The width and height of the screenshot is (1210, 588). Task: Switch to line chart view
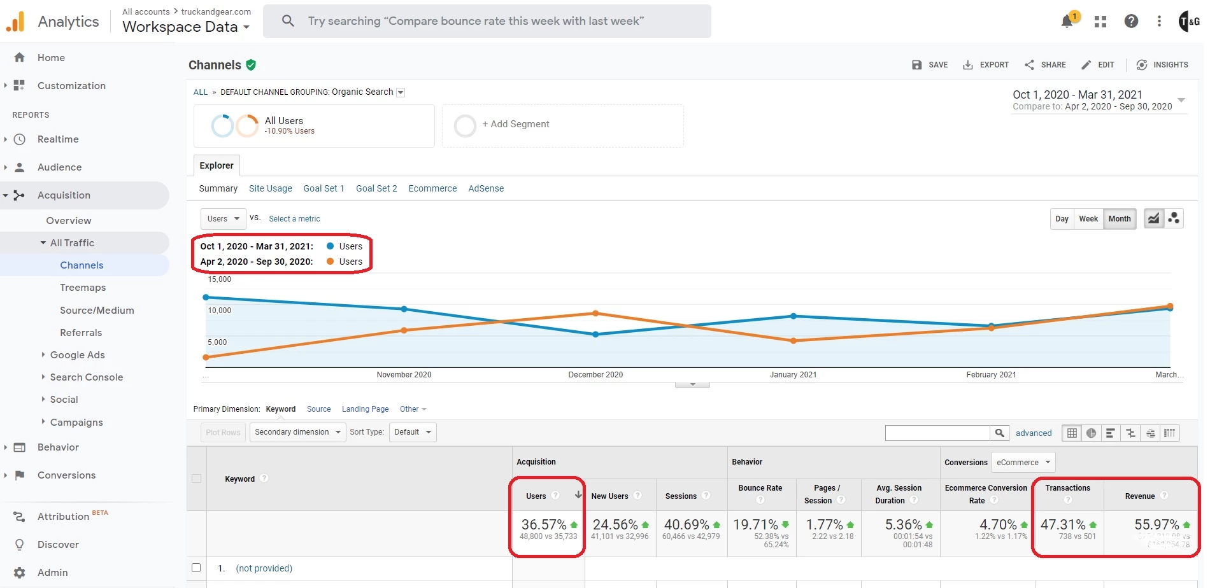1154,219
